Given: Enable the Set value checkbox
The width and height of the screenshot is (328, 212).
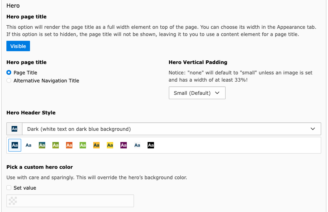Looking at the screenshot, I should pyautogui.click(x=9, y=188).
